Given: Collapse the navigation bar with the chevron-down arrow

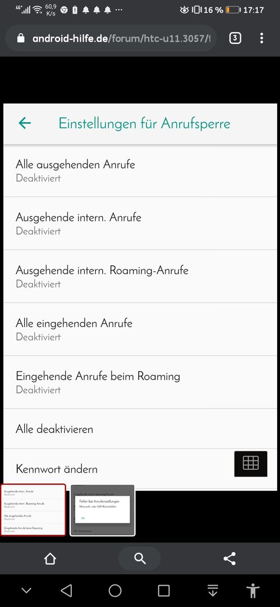Looking at the screenshot, I should pos(26,591).
